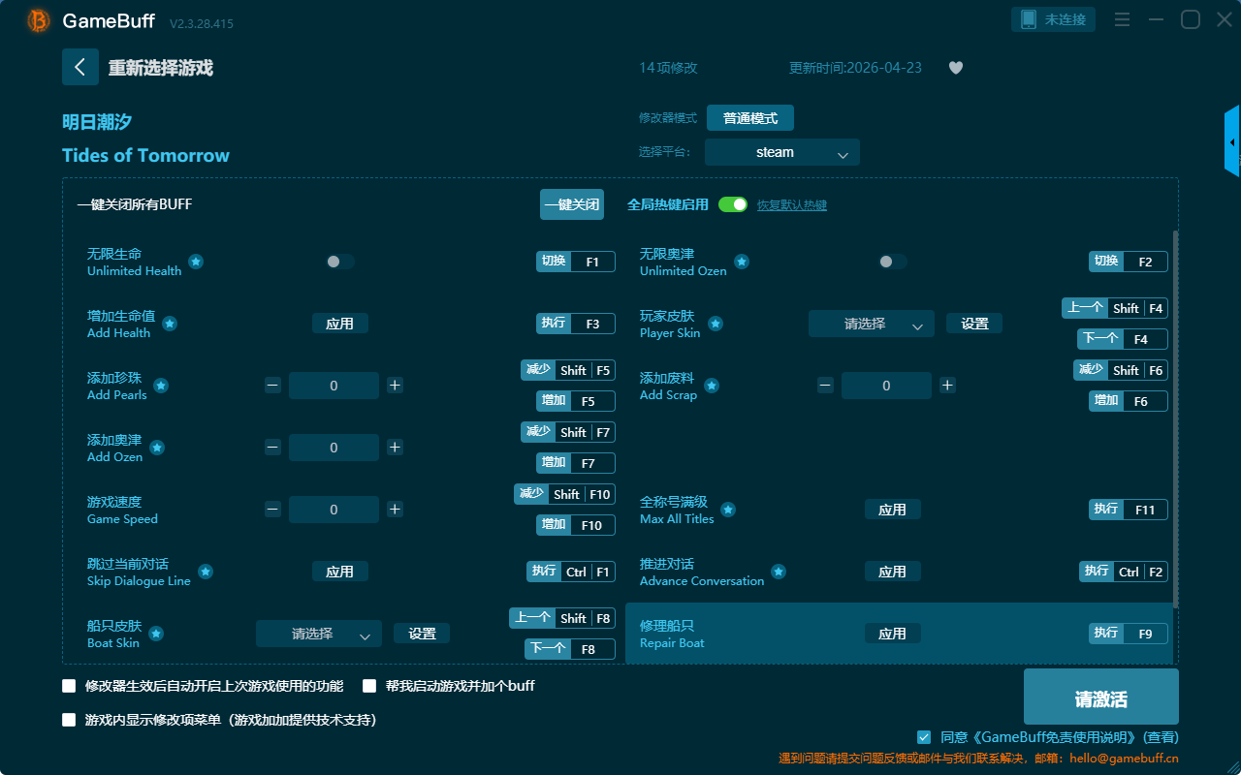Open the steam platform dropdown

coord(782,152)
